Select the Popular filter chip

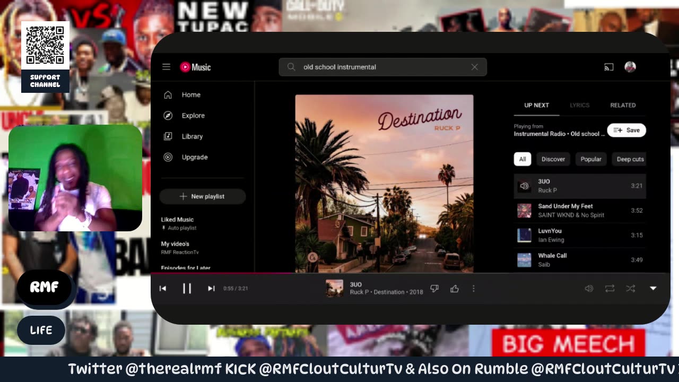click(591, 159)
